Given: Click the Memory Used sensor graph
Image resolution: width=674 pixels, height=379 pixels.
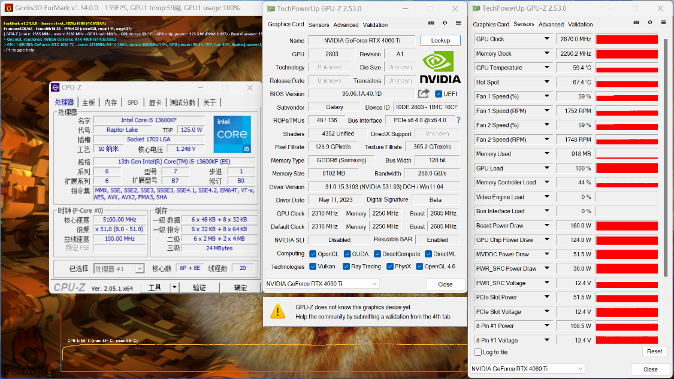Looking at the screenshot, I should [x=627, y=154].
